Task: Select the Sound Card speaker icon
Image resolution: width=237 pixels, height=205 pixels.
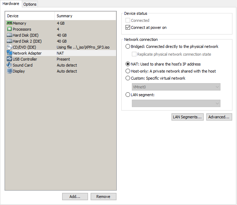Action: (9, 65)
